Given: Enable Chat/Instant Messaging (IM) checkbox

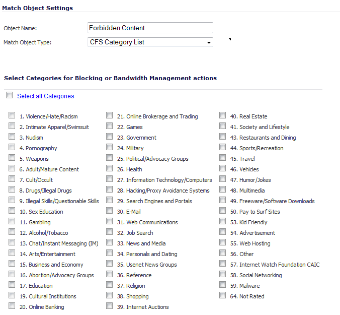Looking at the screenshot, I should coord(12,242).
